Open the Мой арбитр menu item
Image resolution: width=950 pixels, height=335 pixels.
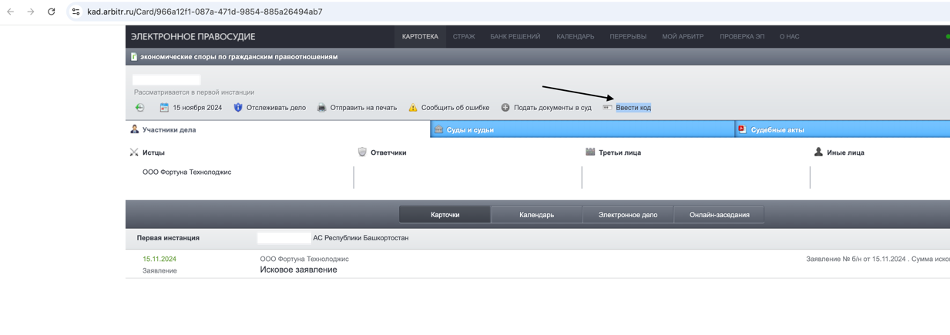pos(683,36)
